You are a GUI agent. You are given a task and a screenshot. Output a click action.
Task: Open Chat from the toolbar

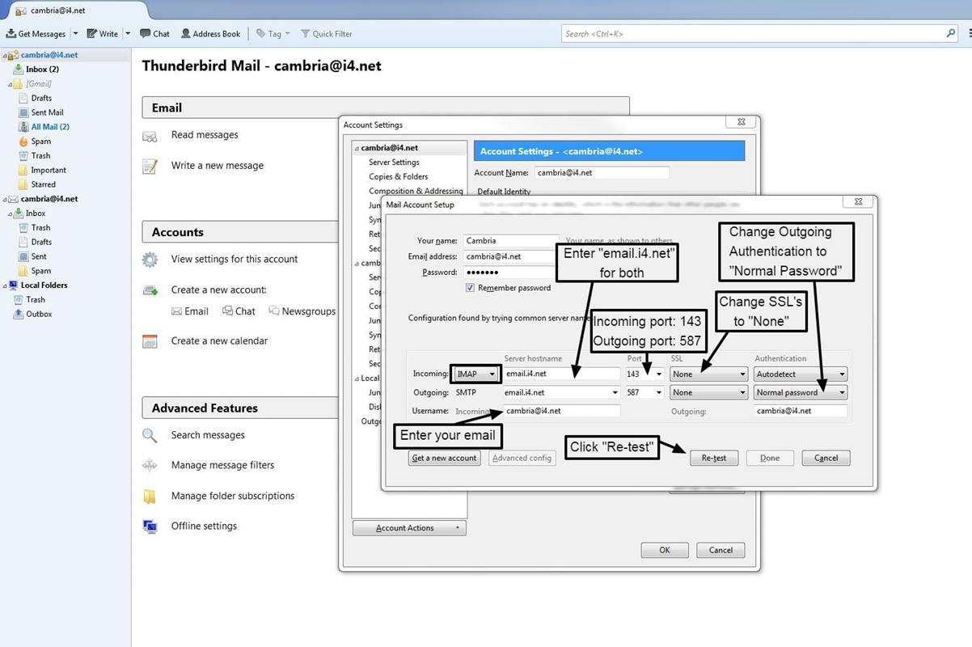[154, 34]
